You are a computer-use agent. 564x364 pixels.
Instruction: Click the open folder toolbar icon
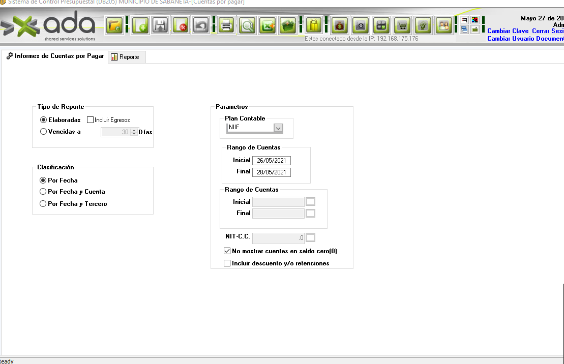click(115, 25)
